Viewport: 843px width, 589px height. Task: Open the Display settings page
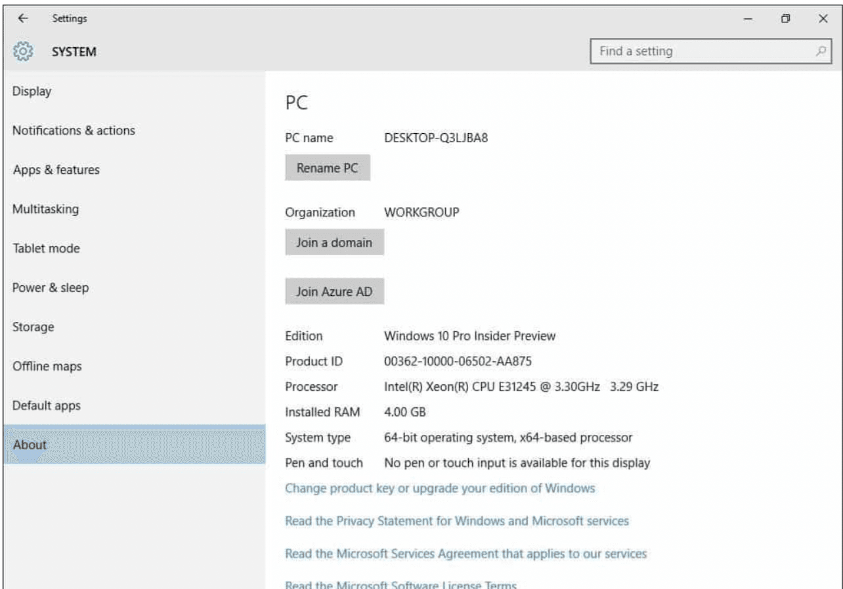pos(134,91)
